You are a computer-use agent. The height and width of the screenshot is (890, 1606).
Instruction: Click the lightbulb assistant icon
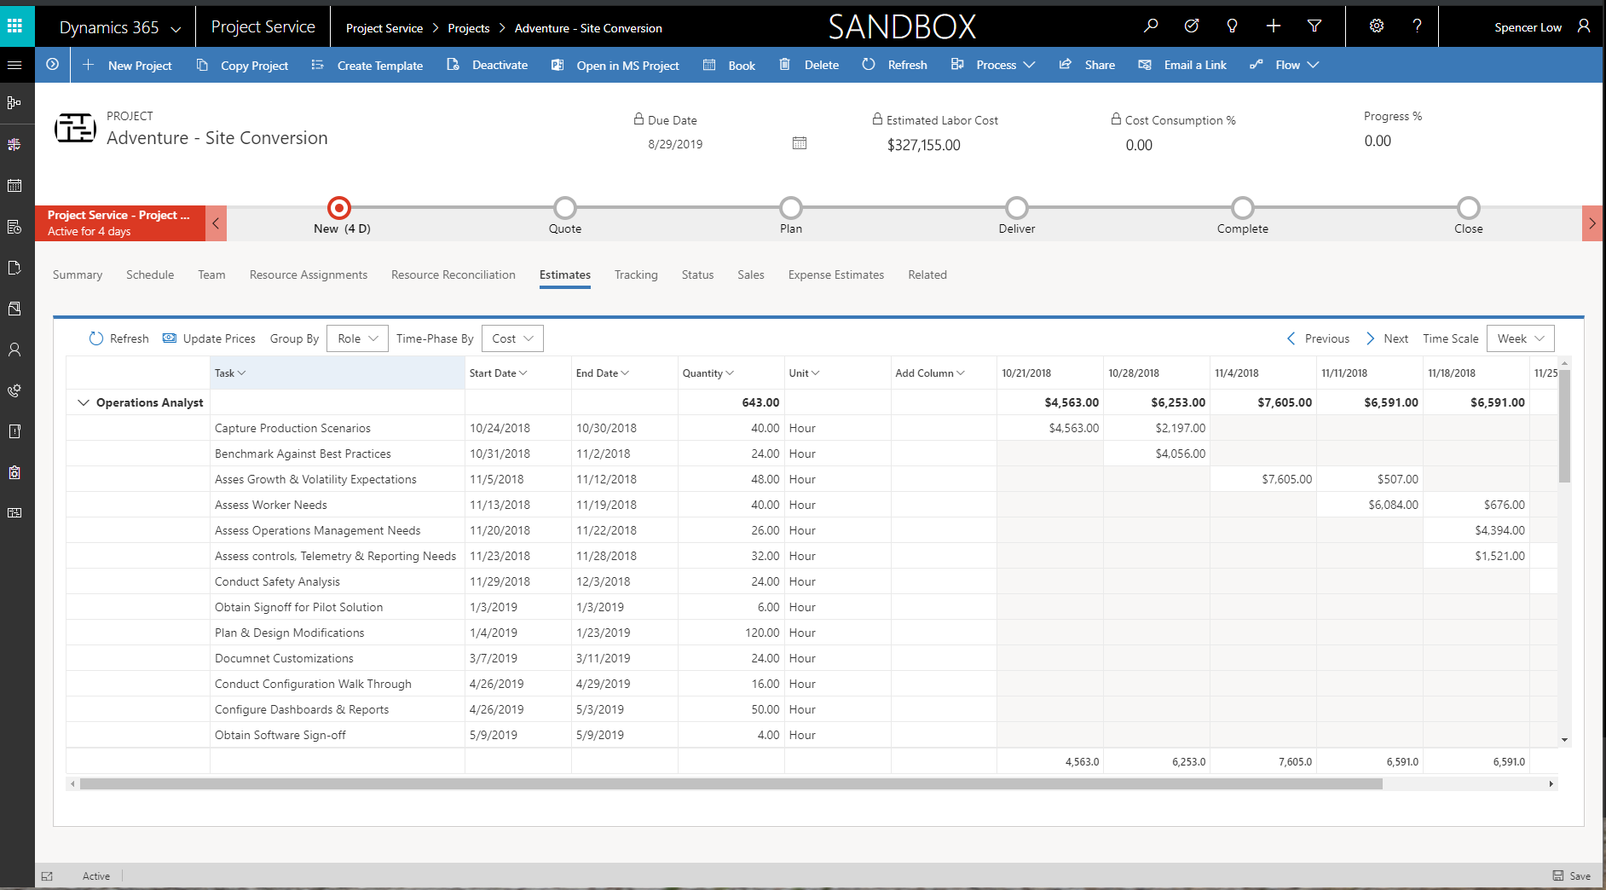tap(1232, 26)
